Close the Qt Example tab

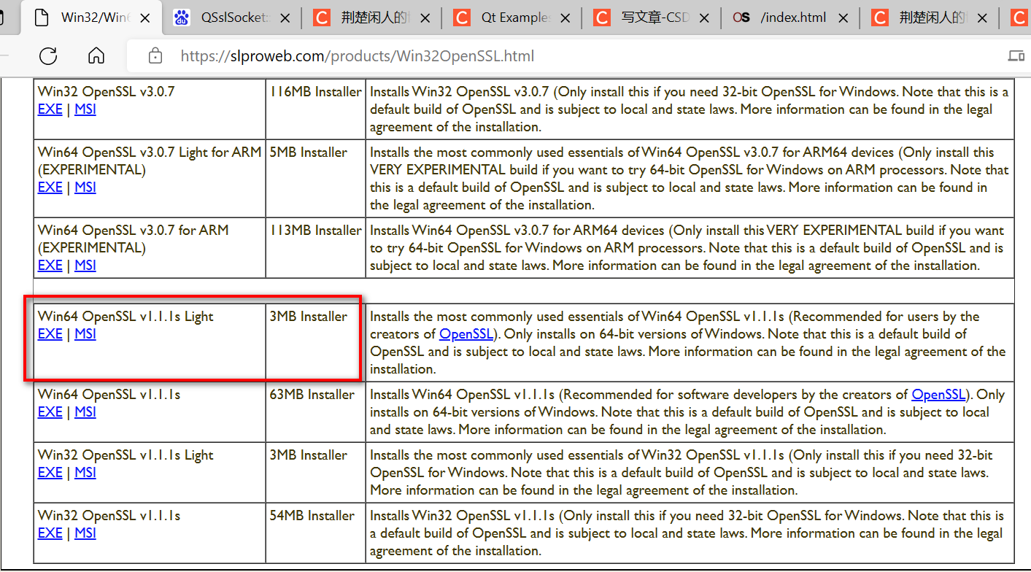(565, 18)
